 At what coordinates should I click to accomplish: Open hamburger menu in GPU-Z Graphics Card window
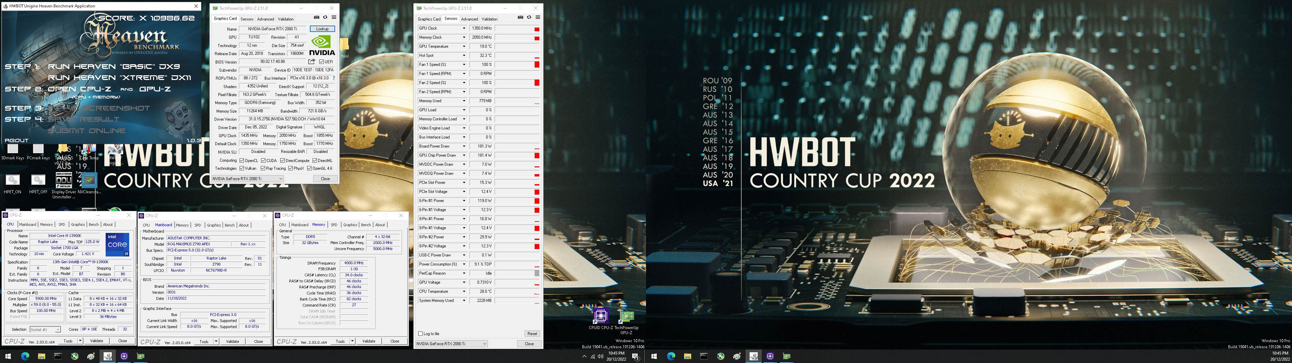coord(333,17)
